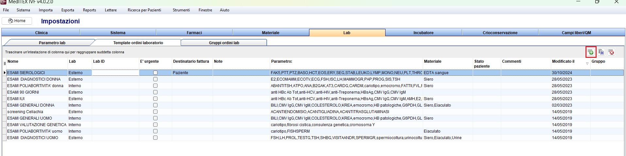
Task: Click the Paziente invoice recipient cell
Action: [x=192, y=73]
